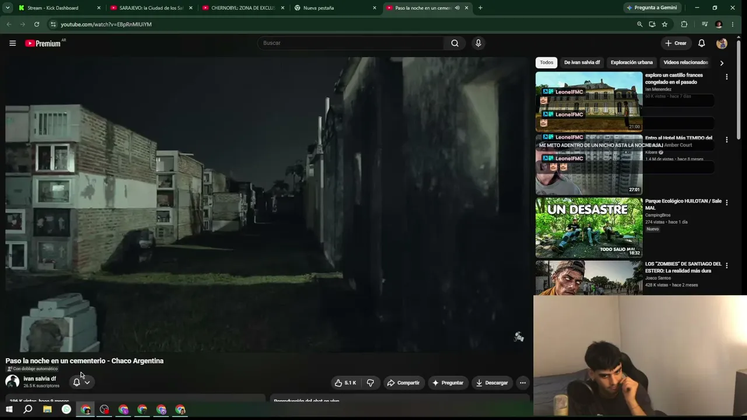Go back using Chrome's back arrow
The width and height of the screenshot is (747, 420).
pos(9,24)
